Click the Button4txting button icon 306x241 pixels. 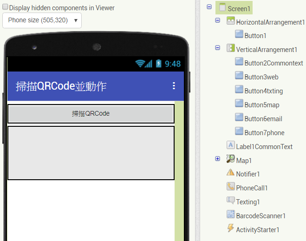pyautogui.click(x=239, y=89)
